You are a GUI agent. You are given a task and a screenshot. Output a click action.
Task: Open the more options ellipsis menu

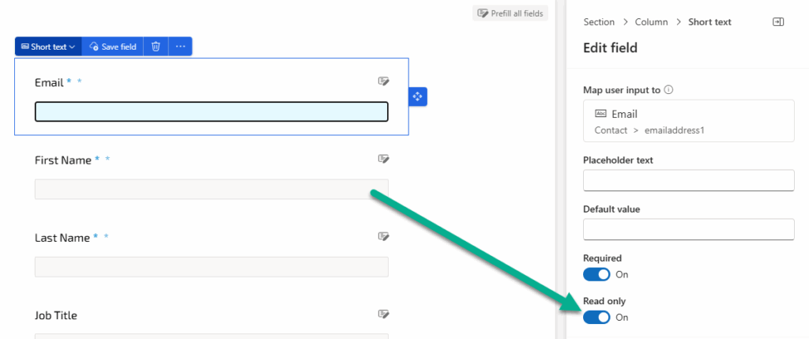[x=180, y=47]
